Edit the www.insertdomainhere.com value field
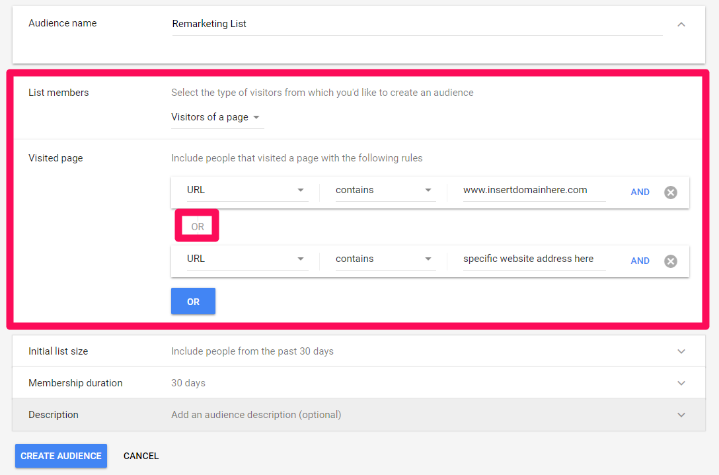This screenshot has height=475, width=719. tap(534, 190)
